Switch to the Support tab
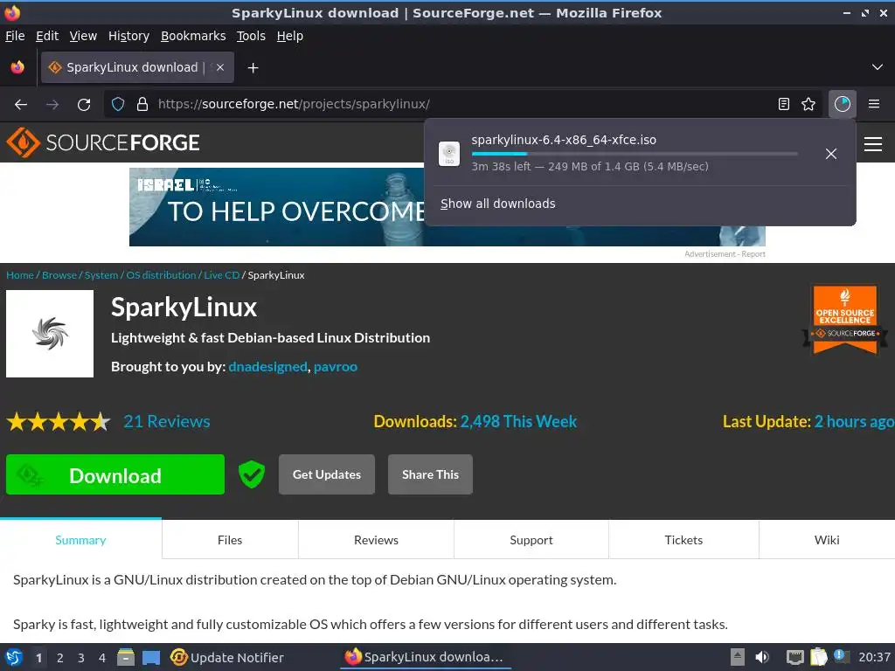The height and width of the screenshot is (671, 895). pyautogui.click(x=531, y=540)
